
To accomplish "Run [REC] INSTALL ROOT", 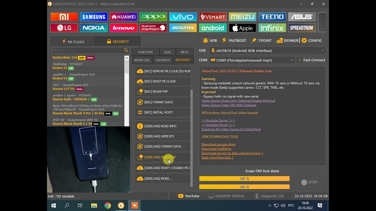I will coord(163,112).
